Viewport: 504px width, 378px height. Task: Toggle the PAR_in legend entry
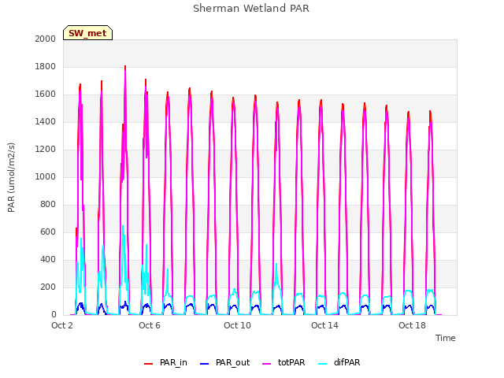[x=165, y=362]
